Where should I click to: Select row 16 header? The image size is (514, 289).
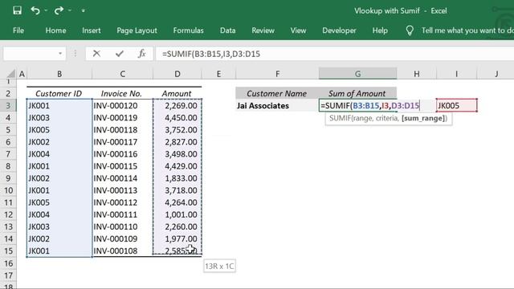(8, 263)
